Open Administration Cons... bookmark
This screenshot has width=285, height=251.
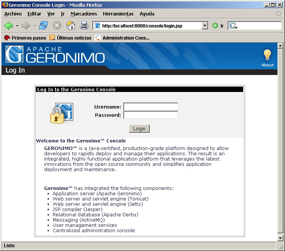point(122,38)
